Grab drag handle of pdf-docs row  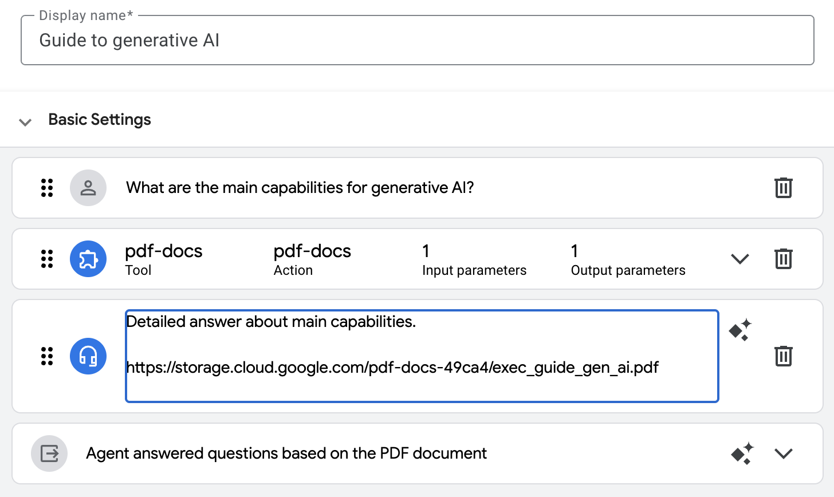coord(47,259)
